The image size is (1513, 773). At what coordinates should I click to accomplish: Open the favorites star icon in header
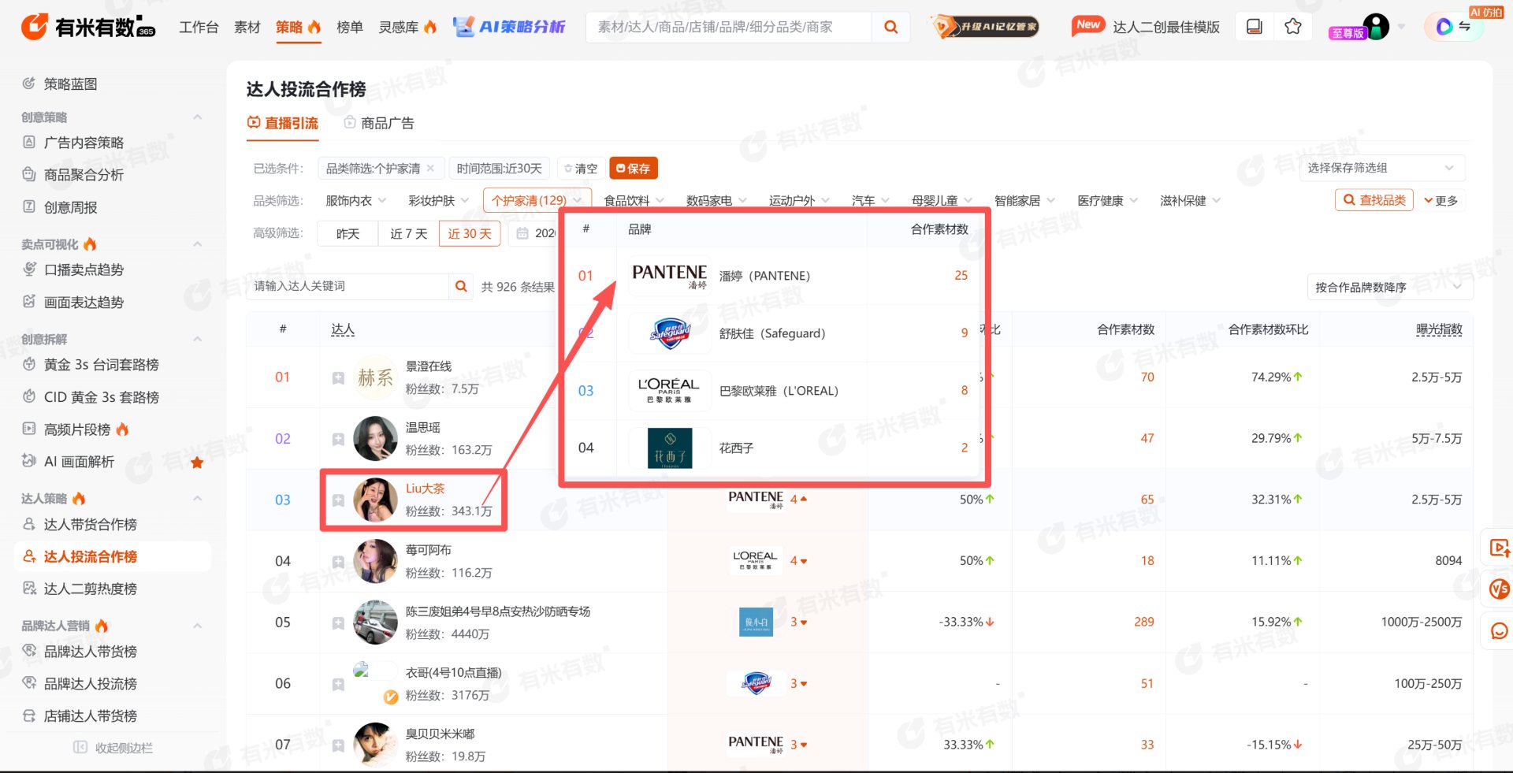[x=1293, y=27]
